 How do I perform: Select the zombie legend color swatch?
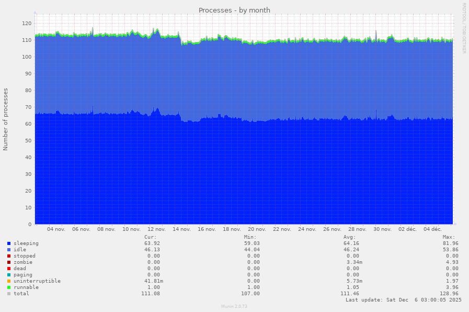pos(9,262)
